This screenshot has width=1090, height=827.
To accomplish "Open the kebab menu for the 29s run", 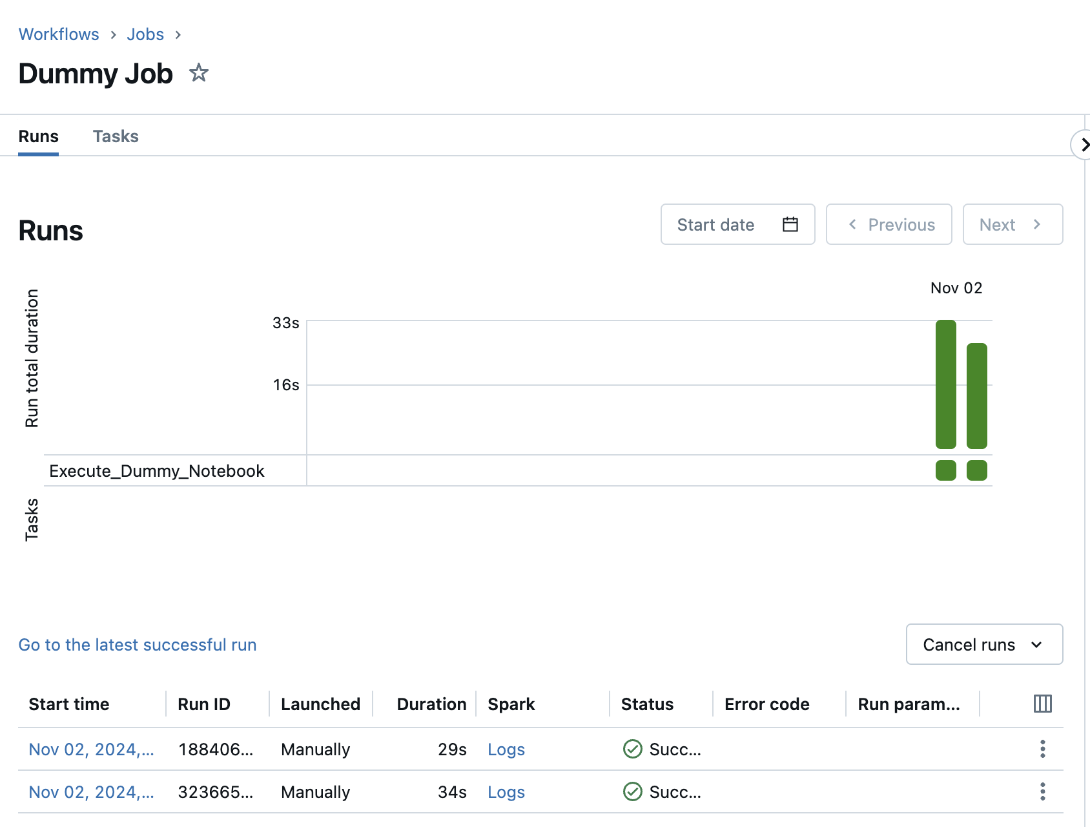I will (1042, 749).
